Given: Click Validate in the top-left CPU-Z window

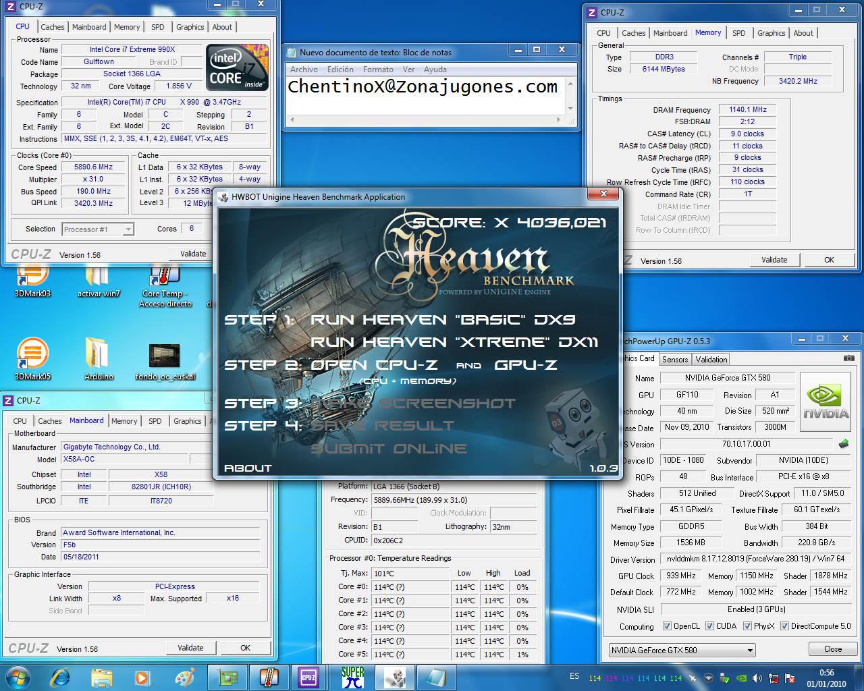Looking at the screenshot, I should 193,254.
